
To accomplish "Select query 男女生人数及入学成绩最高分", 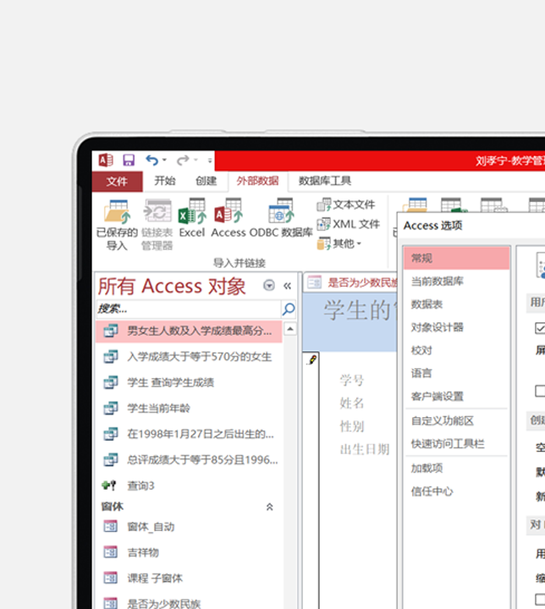I will [x=189, y=332].
